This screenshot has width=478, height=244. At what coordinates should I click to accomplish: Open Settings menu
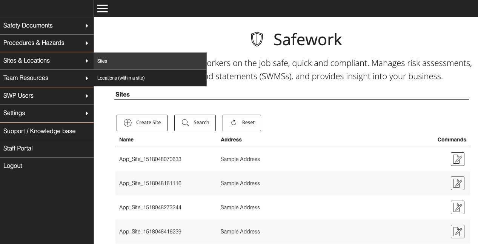point(47,113)
